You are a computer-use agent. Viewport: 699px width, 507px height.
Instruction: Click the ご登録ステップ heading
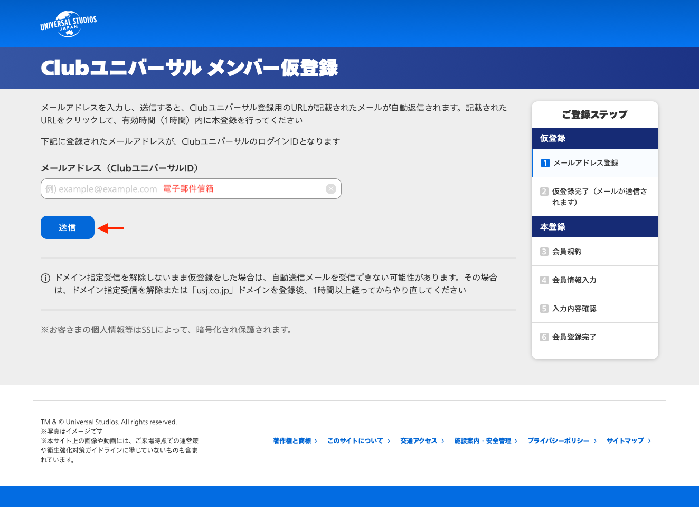click(595, 114)
